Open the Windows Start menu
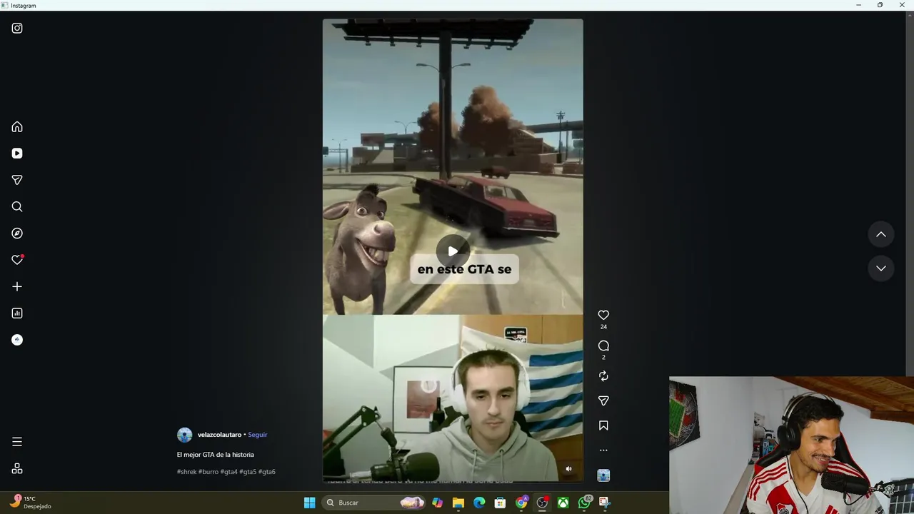This screenshot has height=514, width=914. point(310,503)
